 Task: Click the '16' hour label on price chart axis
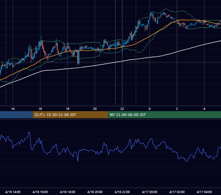pos(40,109)
